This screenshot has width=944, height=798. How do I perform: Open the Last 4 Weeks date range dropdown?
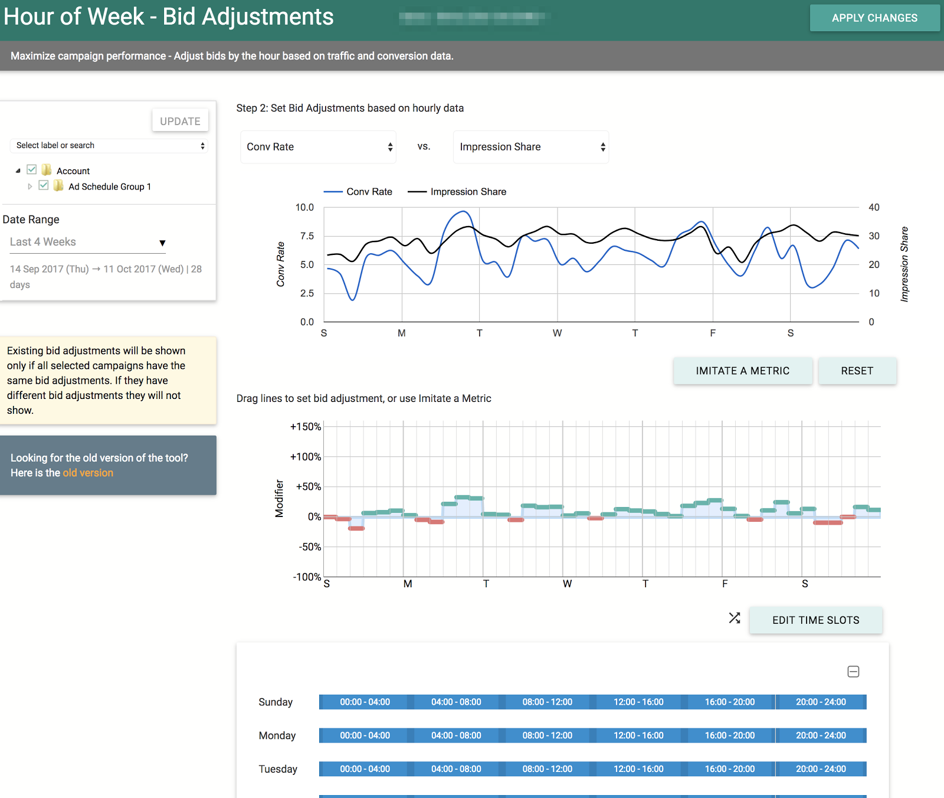(x=87, y=243)
